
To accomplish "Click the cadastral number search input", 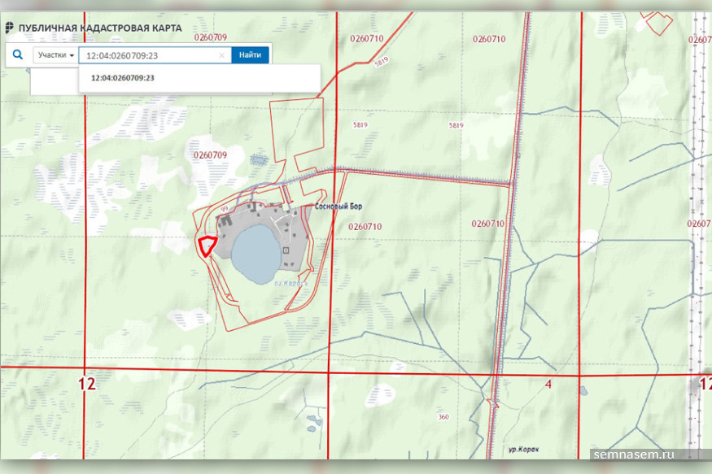I will [x=151, y=55].
